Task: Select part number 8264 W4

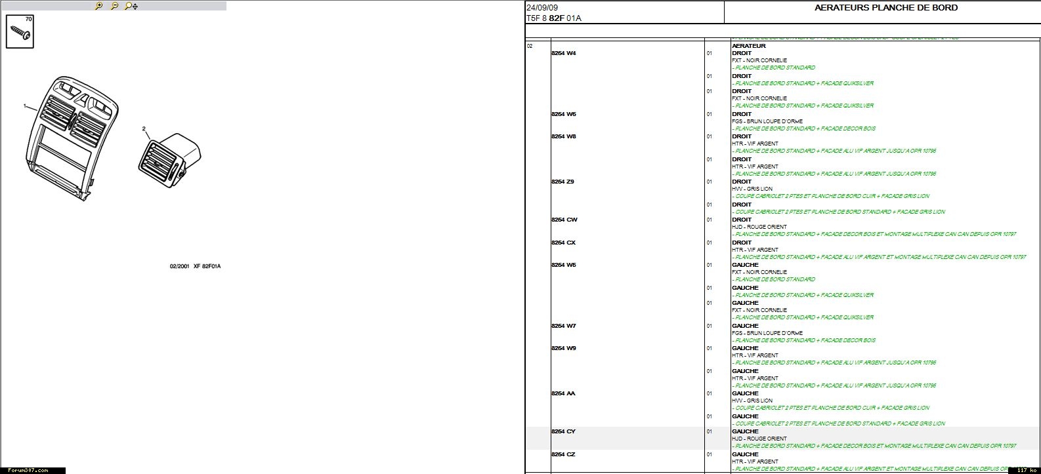Action: coord(563,53)
